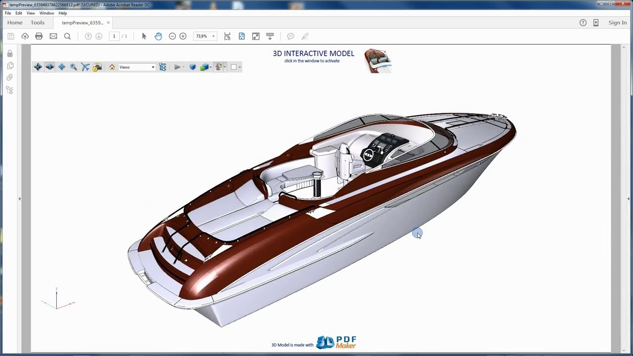Toggle perspective projection blue cube icon
633x356 pixels.
pyautogui.click(x=193, y=67)
